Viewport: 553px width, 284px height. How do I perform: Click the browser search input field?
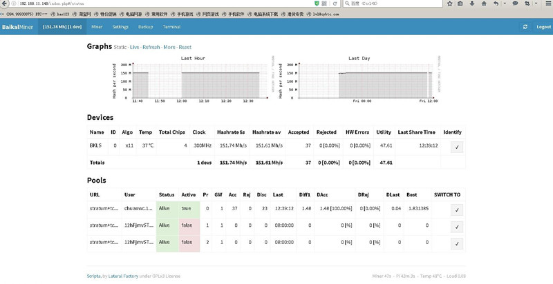[x=380, y=4]
